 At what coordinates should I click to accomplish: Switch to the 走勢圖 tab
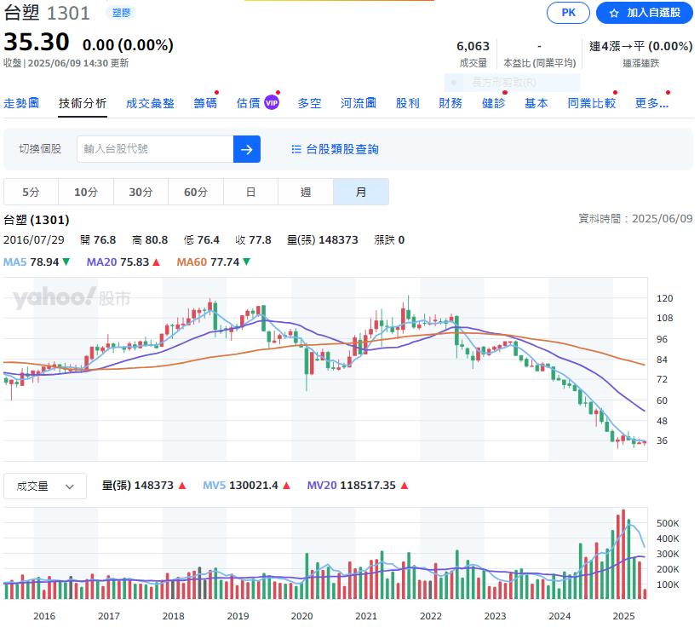(21, 104)
